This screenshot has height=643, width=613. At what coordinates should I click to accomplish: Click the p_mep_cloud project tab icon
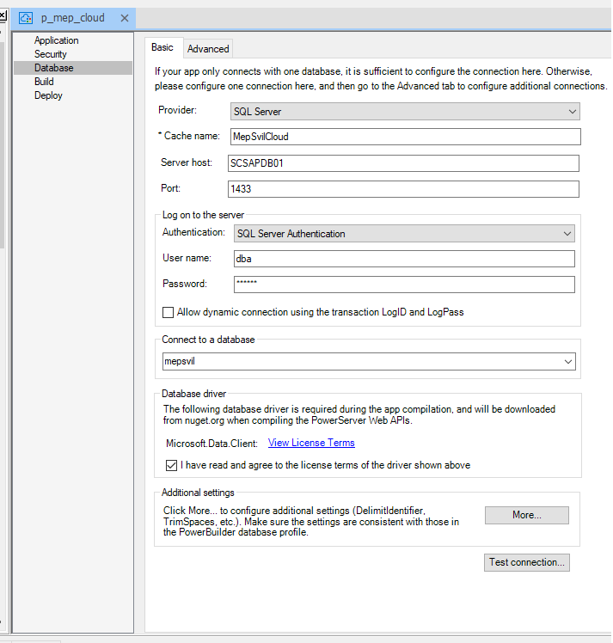pyautogui.click(x=26, y=18)
